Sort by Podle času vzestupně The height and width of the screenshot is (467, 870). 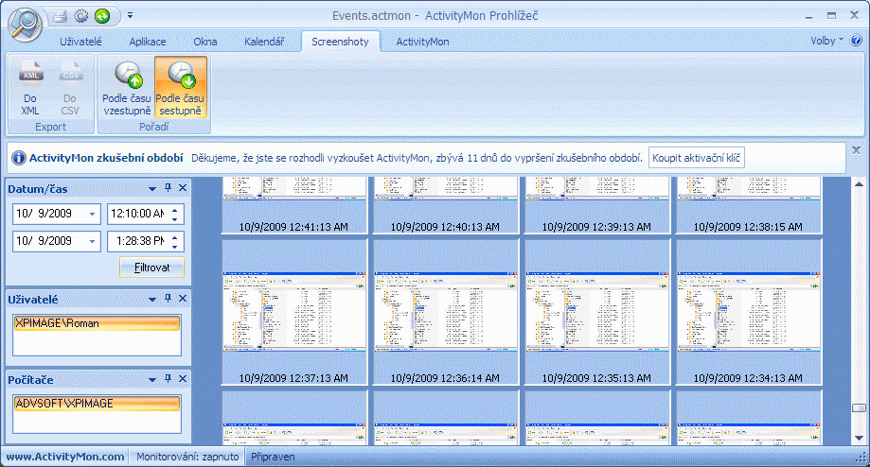pos(127,87)
